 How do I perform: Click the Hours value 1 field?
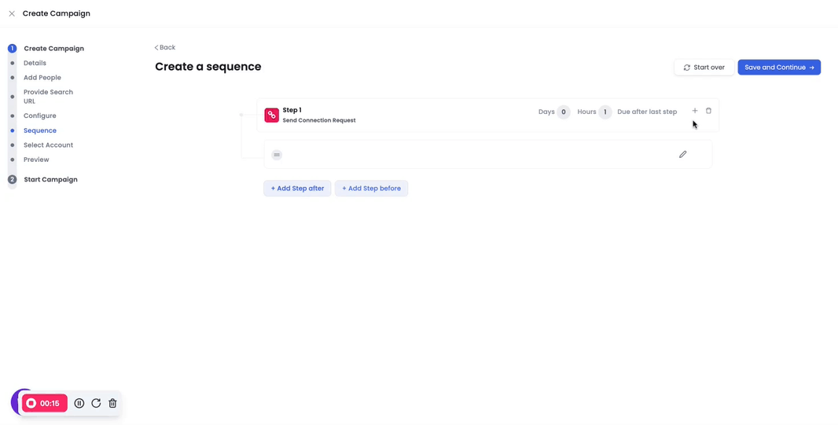605,112
